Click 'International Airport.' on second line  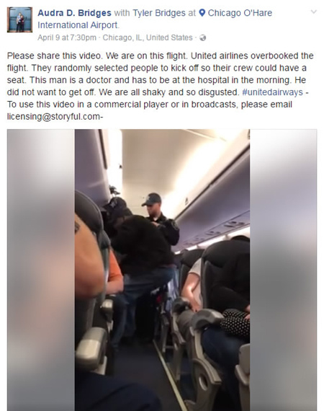click(x=78, y=25)
